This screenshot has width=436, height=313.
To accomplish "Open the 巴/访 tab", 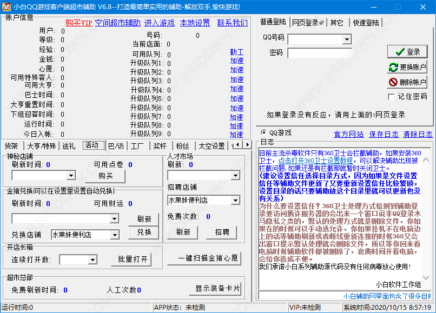I will (x=116, y=146).
